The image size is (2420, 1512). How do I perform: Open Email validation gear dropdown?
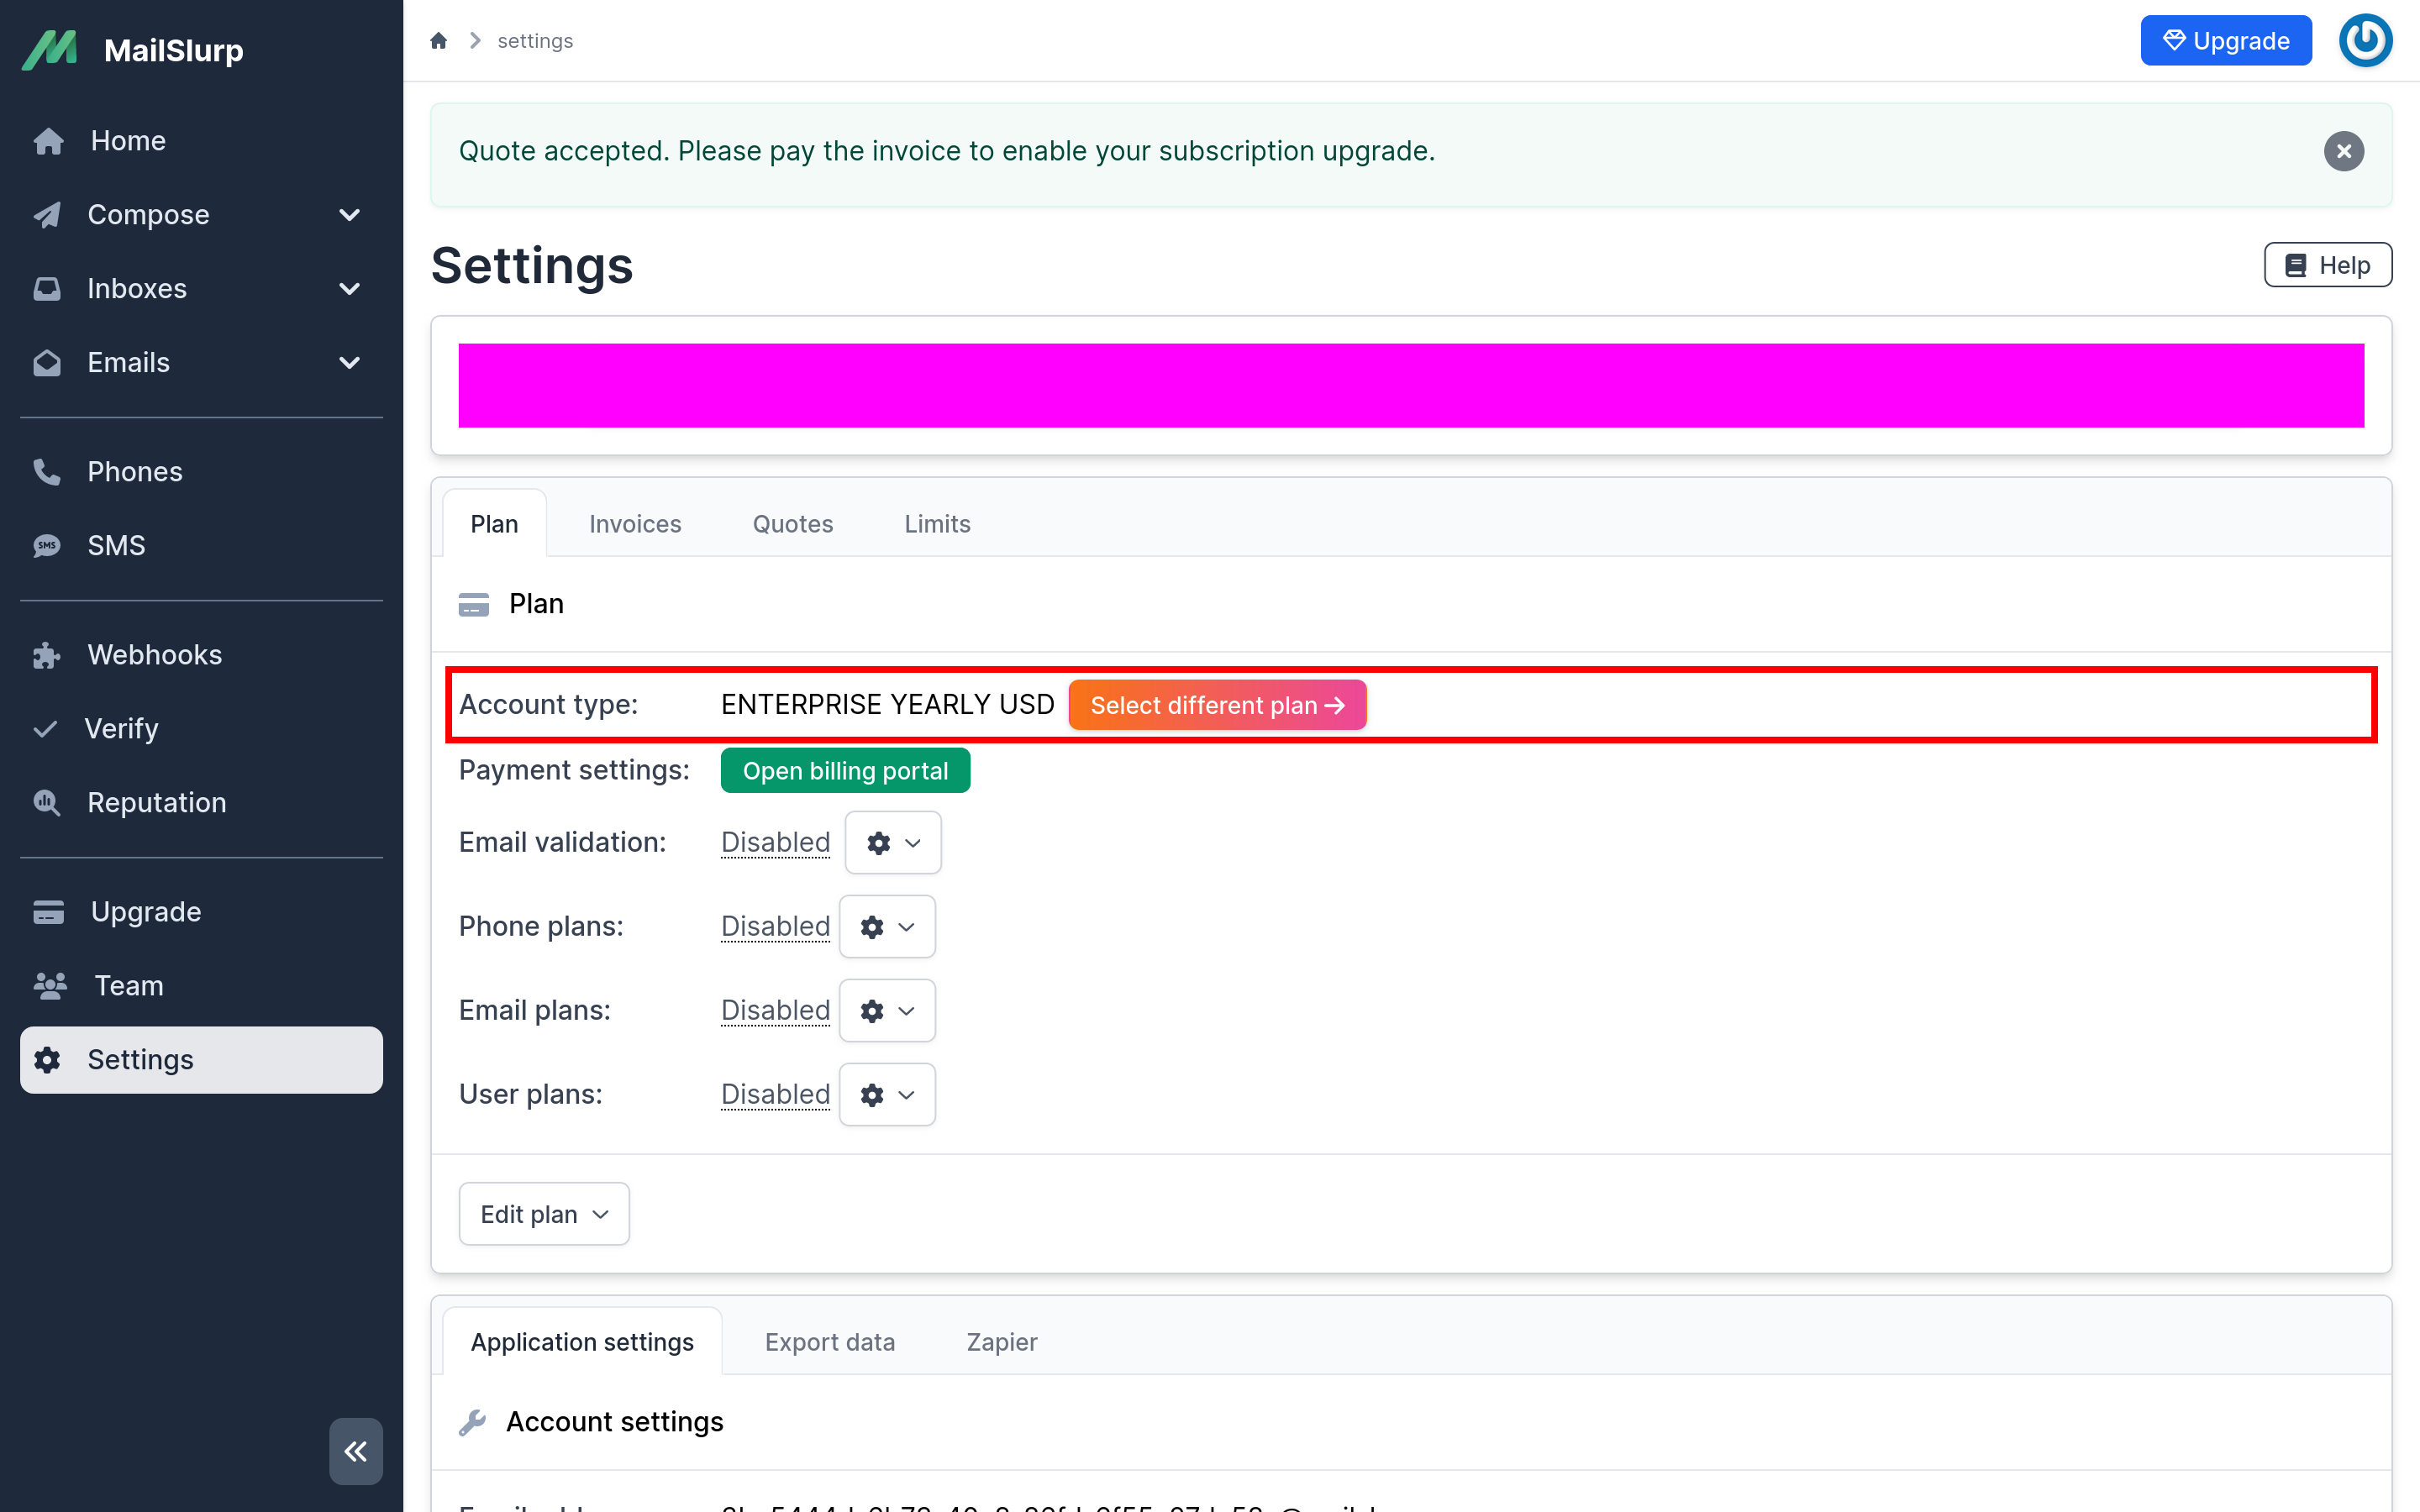893,843
